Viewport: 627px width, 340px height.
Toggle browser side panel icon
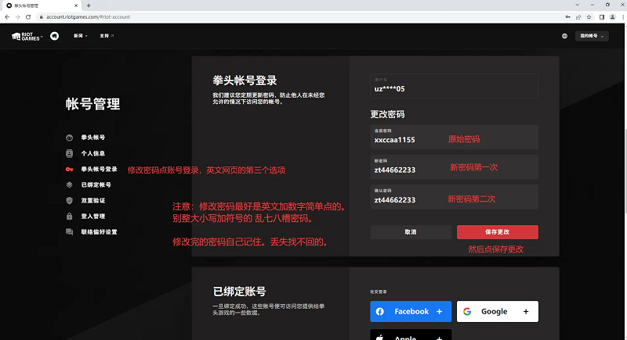[x=602, y=16]
